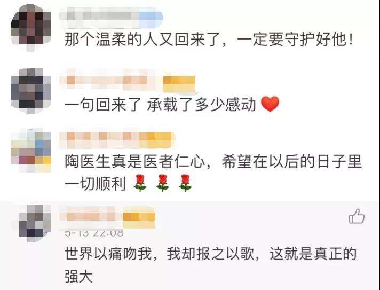Tap the first commenter's blurred username
Viewport: 380px width, 290px height.
pyautogui.click(x=111, y=17)
